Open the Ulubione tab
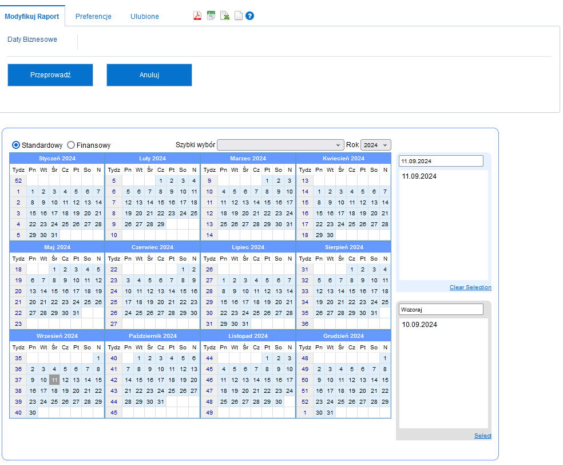563x465 pixels. [x=145, y=17]
